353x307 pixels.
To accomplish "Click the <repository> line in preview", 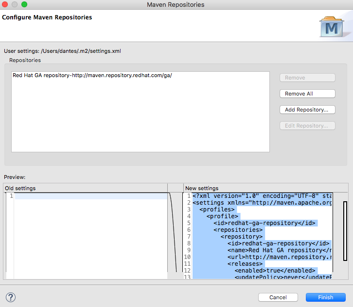I will pos(242,237).
